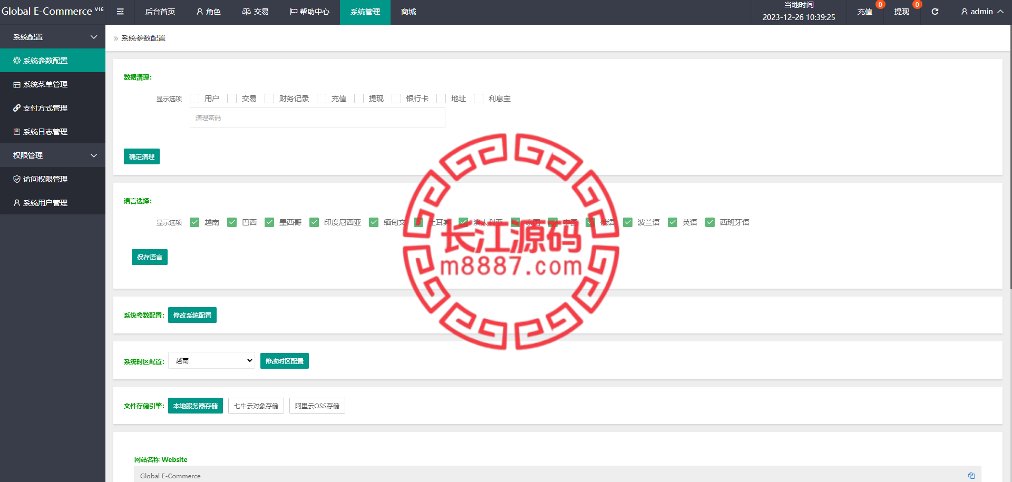Check the 财务记录 checkbox
Image resolution: width=1012 pixels, height=482 pixels.
coord(269,99)
